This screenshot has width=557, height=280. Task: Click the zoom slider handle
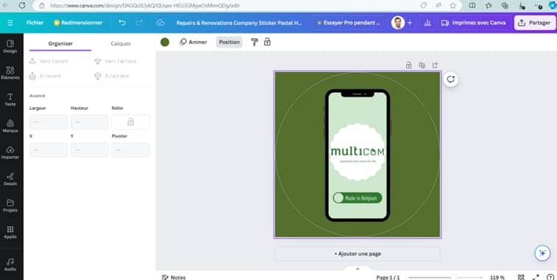click(454, 277)
